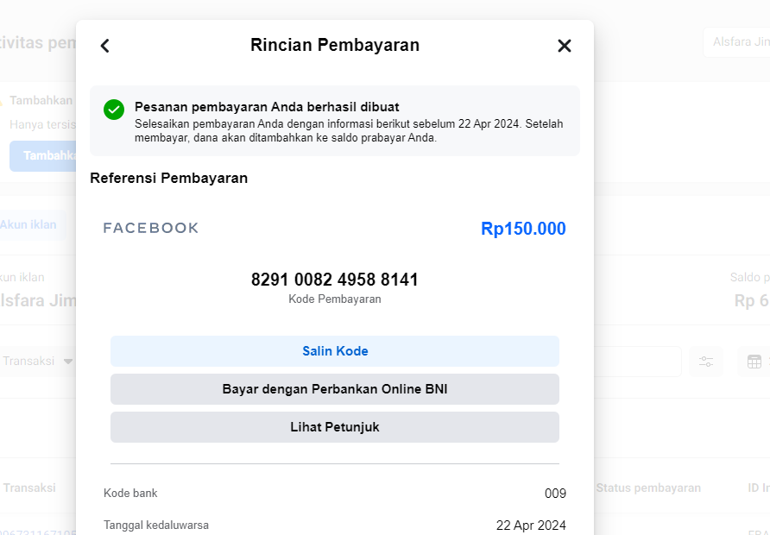
Task: Close the Rincian Pembayaran dialog
Action: tap(565, 46)
